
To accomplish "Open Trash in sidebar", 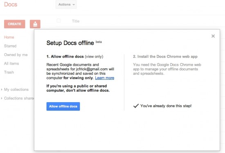I will pos(9,72).
